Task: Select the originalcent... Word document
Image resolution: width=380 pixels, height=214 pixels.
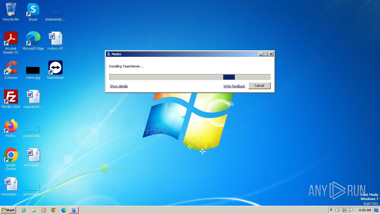Action: (33, 99)
